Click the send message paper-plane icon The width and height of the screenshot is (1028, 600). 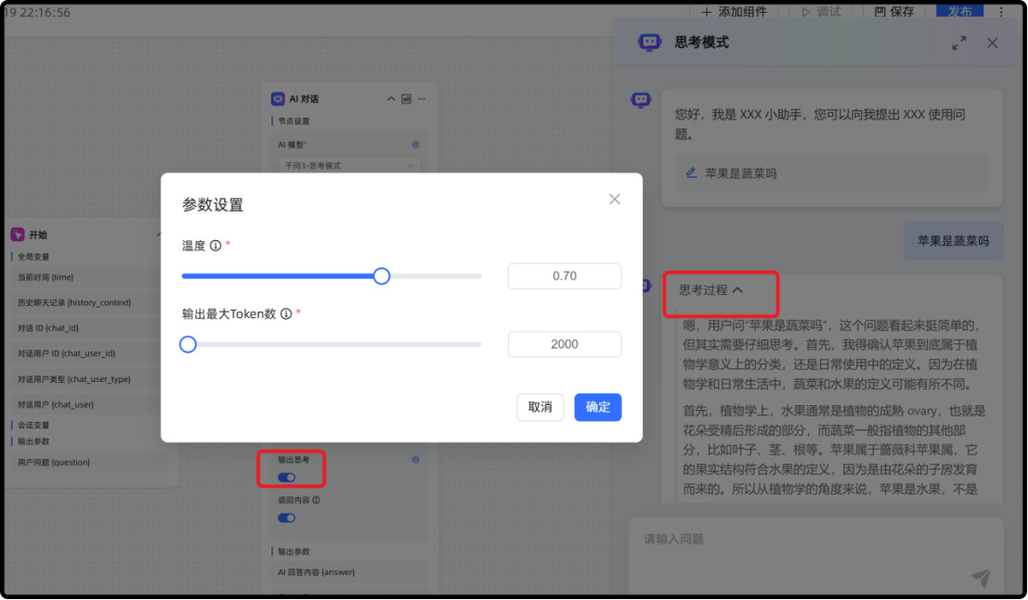tap(981, 577)
